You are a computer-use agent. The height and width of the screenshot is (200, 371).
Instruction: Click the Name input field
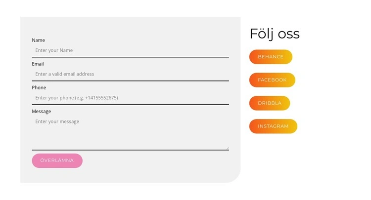pos(130,50)
